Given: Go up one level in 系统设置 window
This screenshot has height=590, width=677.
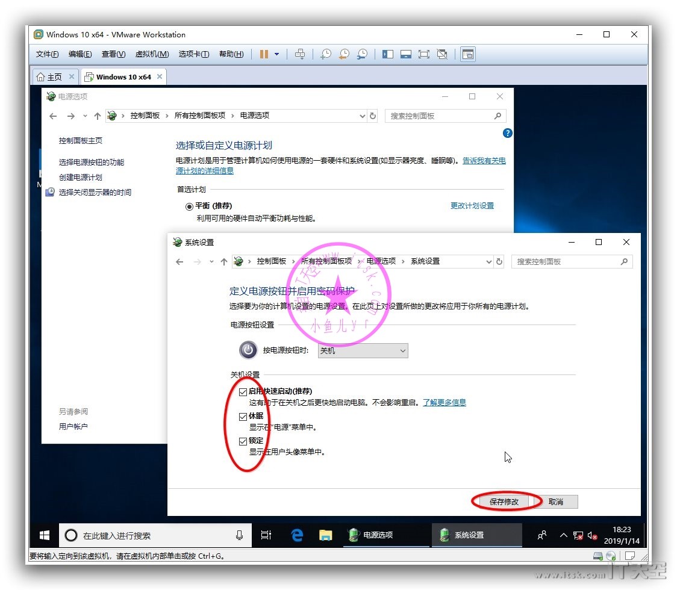Looking at the screenshot, I should click(223, 261).
